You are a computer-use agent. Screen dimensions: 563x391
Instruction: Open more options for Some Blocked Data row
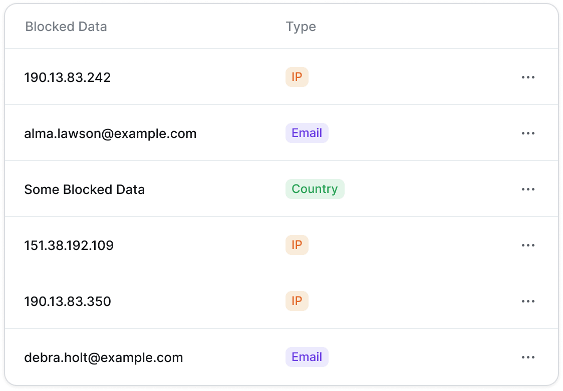point(528,189)
